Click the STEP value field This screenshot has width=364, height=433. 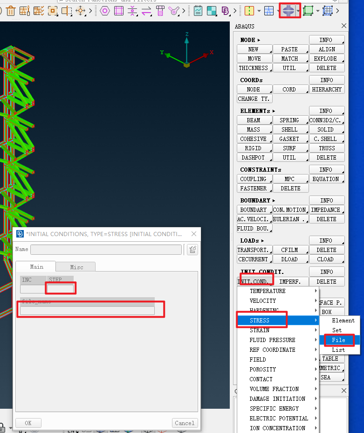61,289
